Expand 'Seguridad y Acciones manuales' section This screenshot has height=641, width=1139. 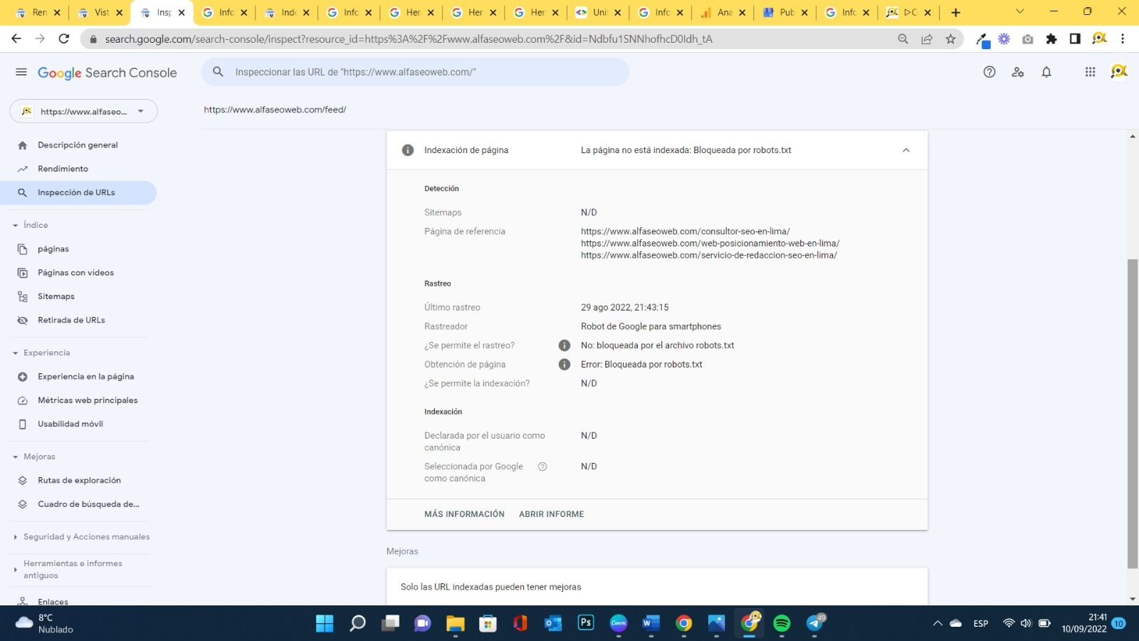point(16,537)
